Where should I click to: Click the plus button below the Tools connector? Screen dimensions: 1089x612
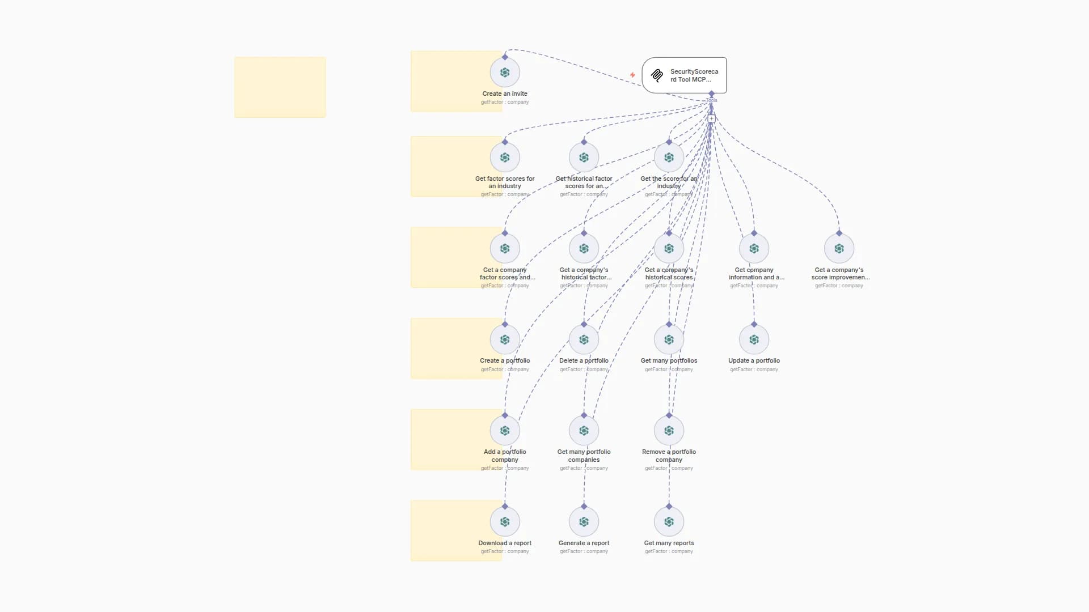tap(711, 118)
